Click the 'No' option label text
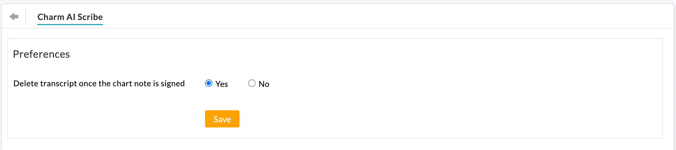Screen dimensions: 676x150 pos(264,84)
